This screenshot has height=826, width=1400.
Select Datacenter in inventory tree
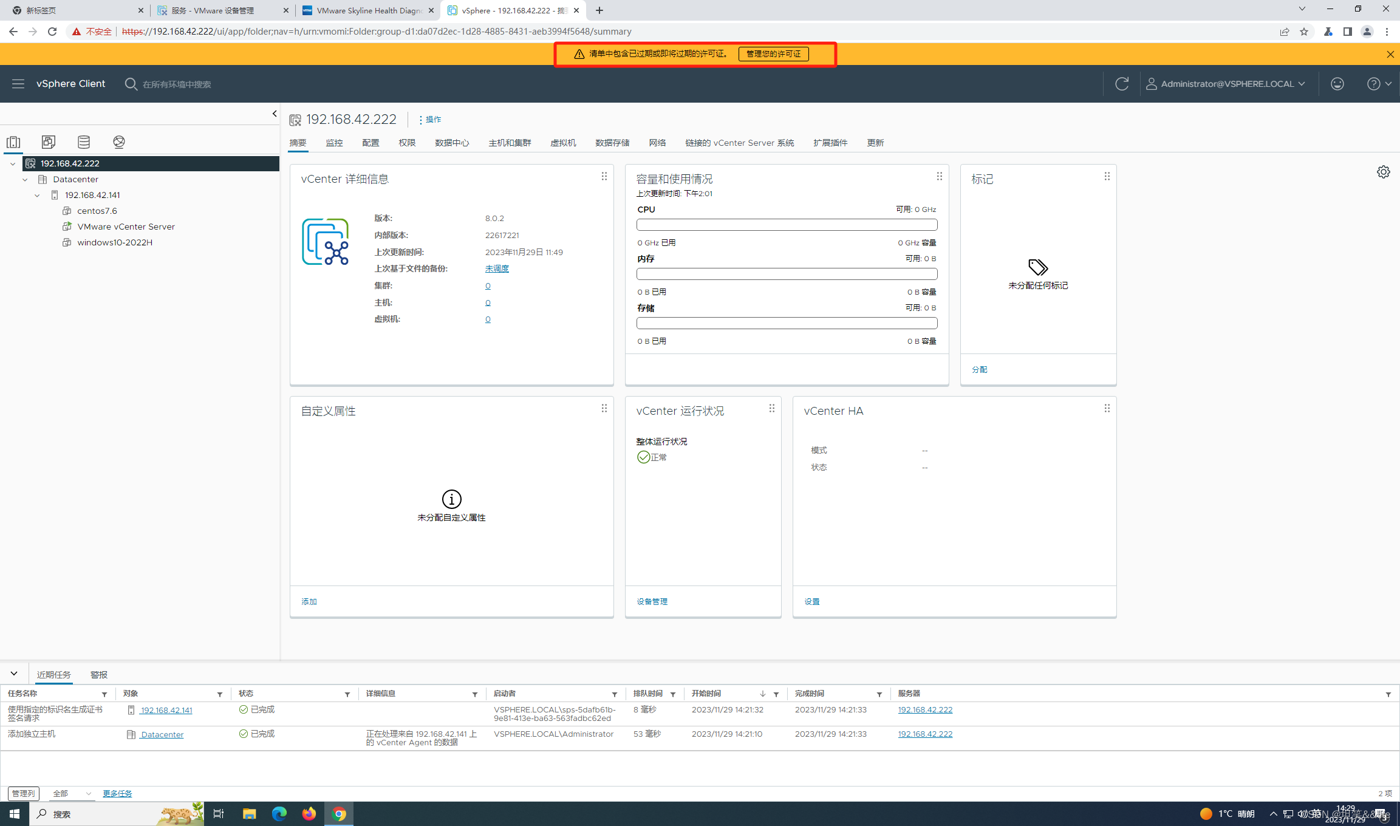point(75,179)
